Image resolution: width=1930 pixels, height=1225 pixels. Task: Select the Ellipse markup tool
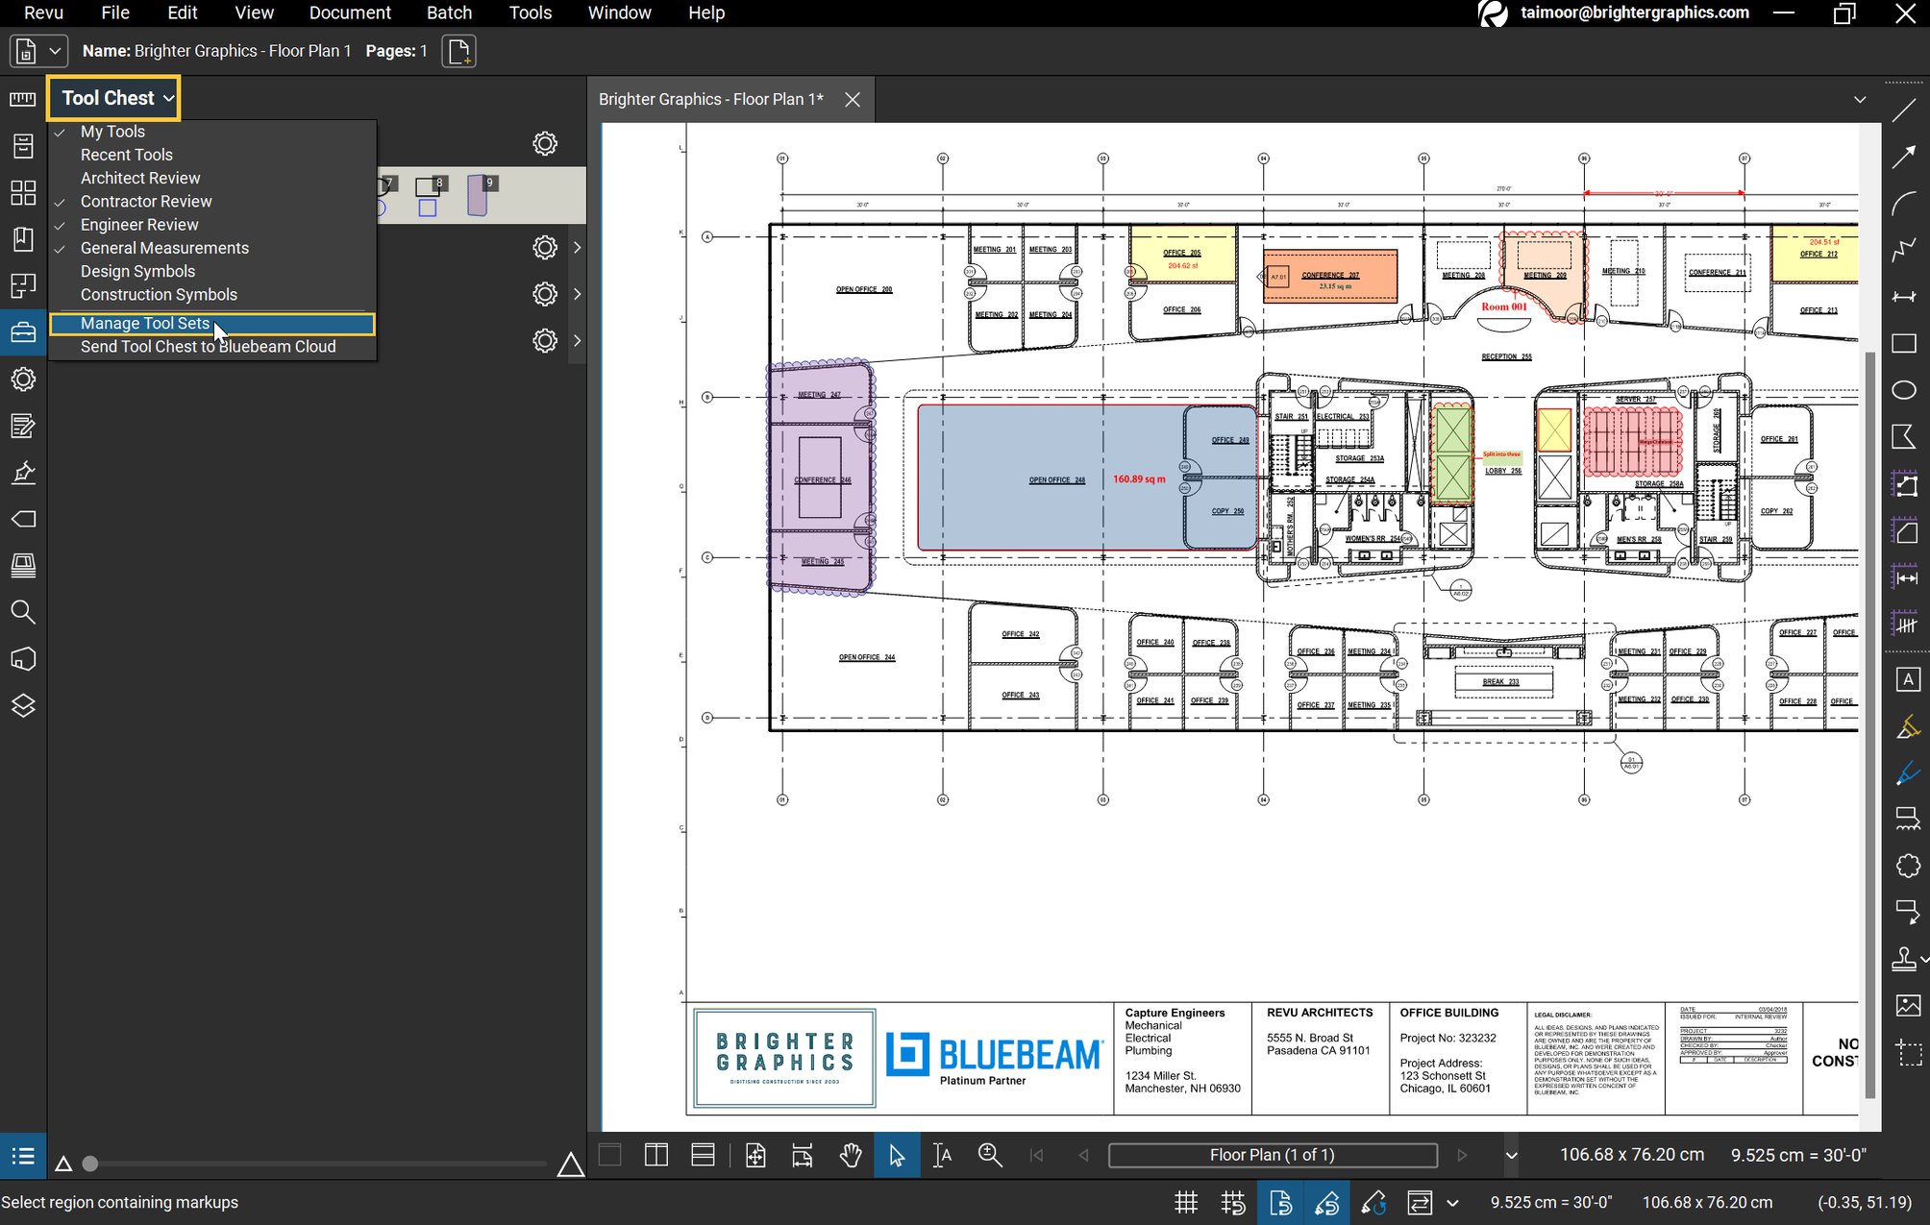(1905, 389)
